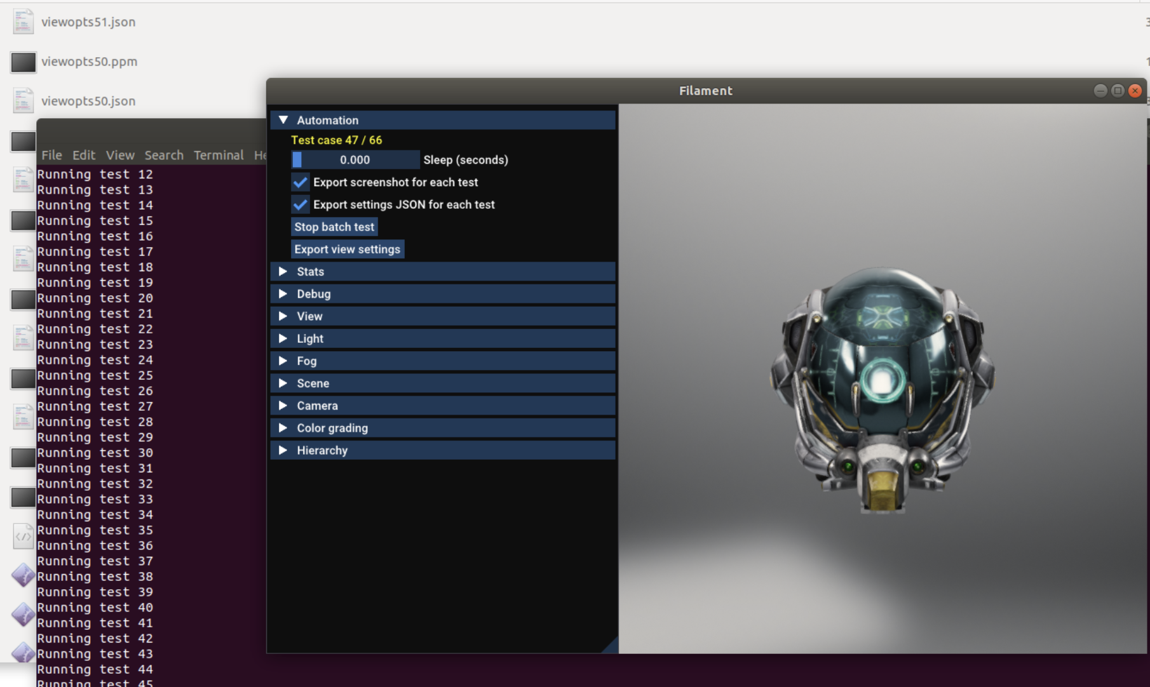The width and height of the screenshot is (1150, 687).
Task: Click terminal line 'Running test 44'
Action: click(95, 669)
